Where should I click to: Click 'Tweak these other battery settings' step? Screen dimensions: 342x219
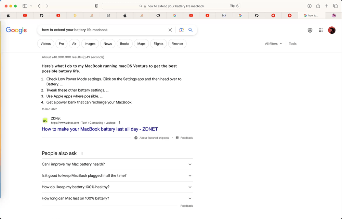pyautogui.click(x=77, y=90)
